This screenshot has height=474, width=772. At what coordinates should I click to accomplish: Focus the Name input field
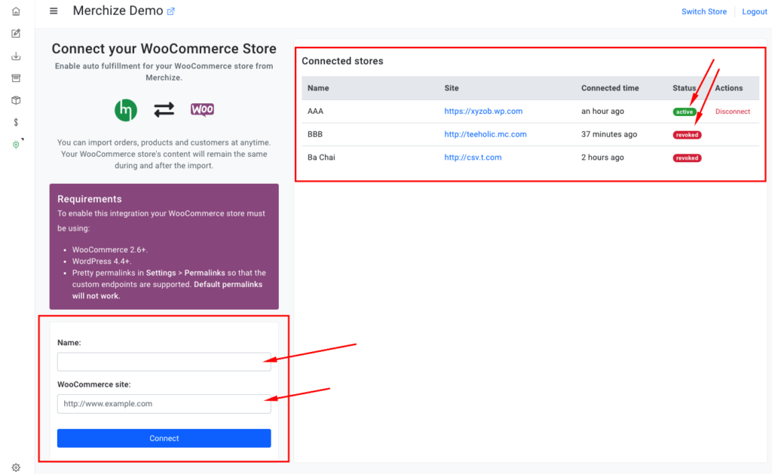click(x=164, y=362)
